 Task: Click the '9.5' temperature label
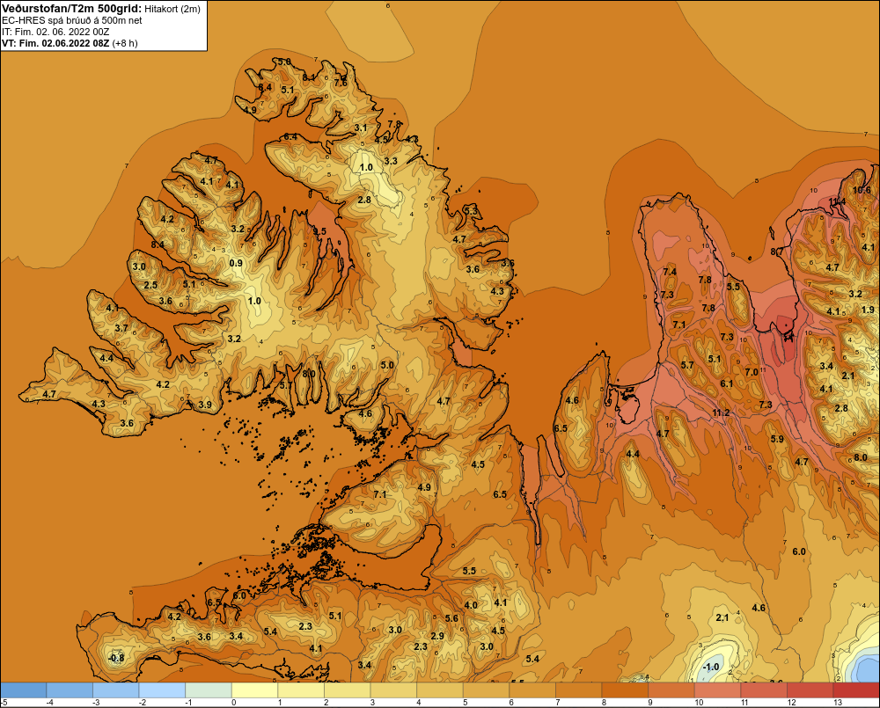pyautogui.click(x=319, y=231)
